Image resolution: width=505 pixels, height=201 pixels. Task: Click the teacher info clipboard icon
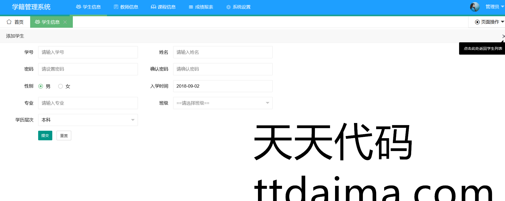116,7
